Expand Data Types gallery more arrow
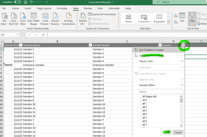This screenshot has width=207, height=137. 168,22
